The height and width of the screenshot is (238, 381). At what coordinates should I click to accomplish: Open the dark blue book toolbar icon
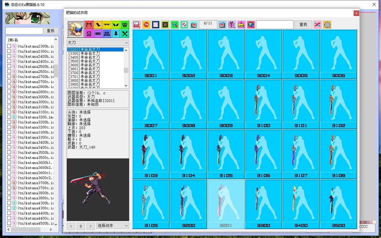(x=156, y=25)
